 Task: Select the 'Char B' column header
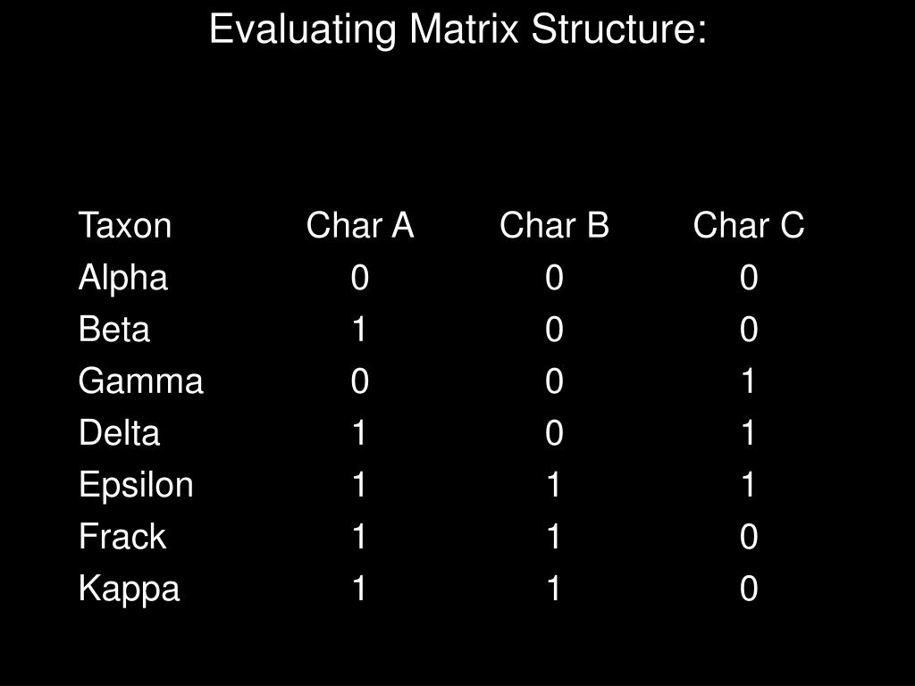pyautogui.click(x=554, y=225)
